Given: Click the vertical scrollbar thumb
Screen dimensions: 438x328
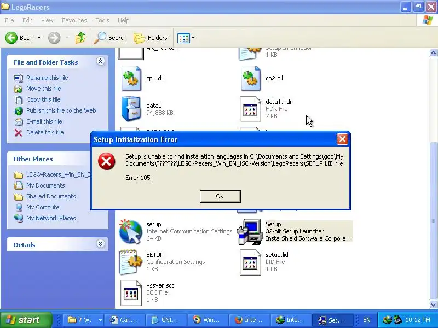Looking at the screenshot, I should point(433,220).
